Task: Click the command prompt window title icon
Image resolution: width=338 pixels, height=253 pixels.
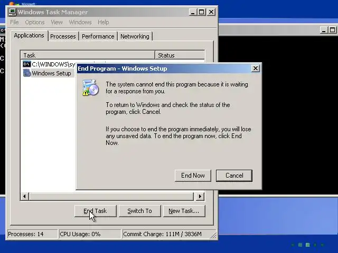Action: click(3, 31)
